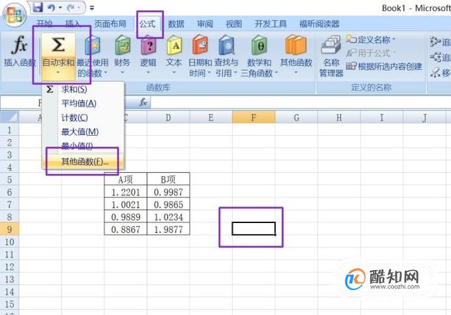Click the Remove Arrows icon at ribbon edge

click(x=436, y=72)
